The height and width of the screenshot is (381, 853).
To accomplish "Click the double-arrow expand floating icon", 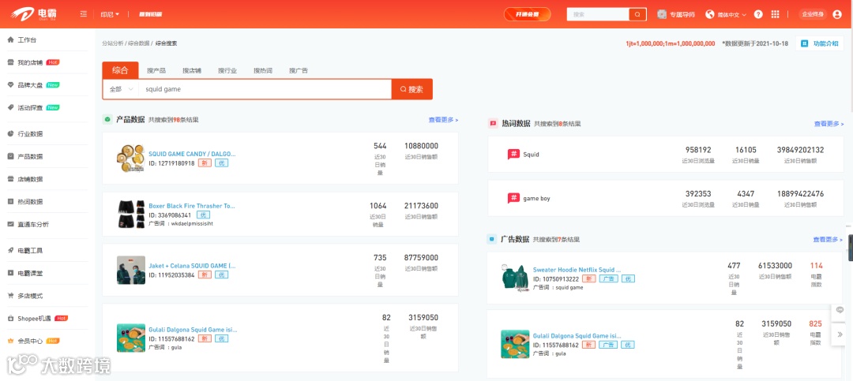I will (840, 334).
